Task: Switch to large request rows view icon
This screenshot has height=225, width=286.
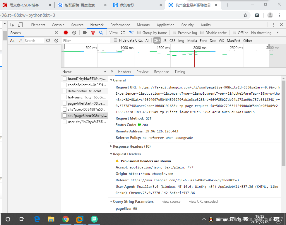Action: [123, 33]
